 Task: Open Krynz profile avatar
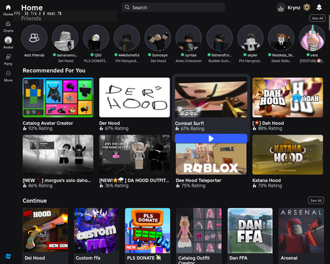(x=280, y=8)
